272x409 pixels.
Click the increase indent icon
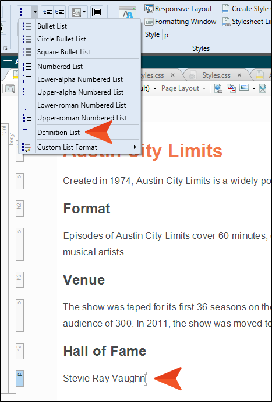coord(60,12)
